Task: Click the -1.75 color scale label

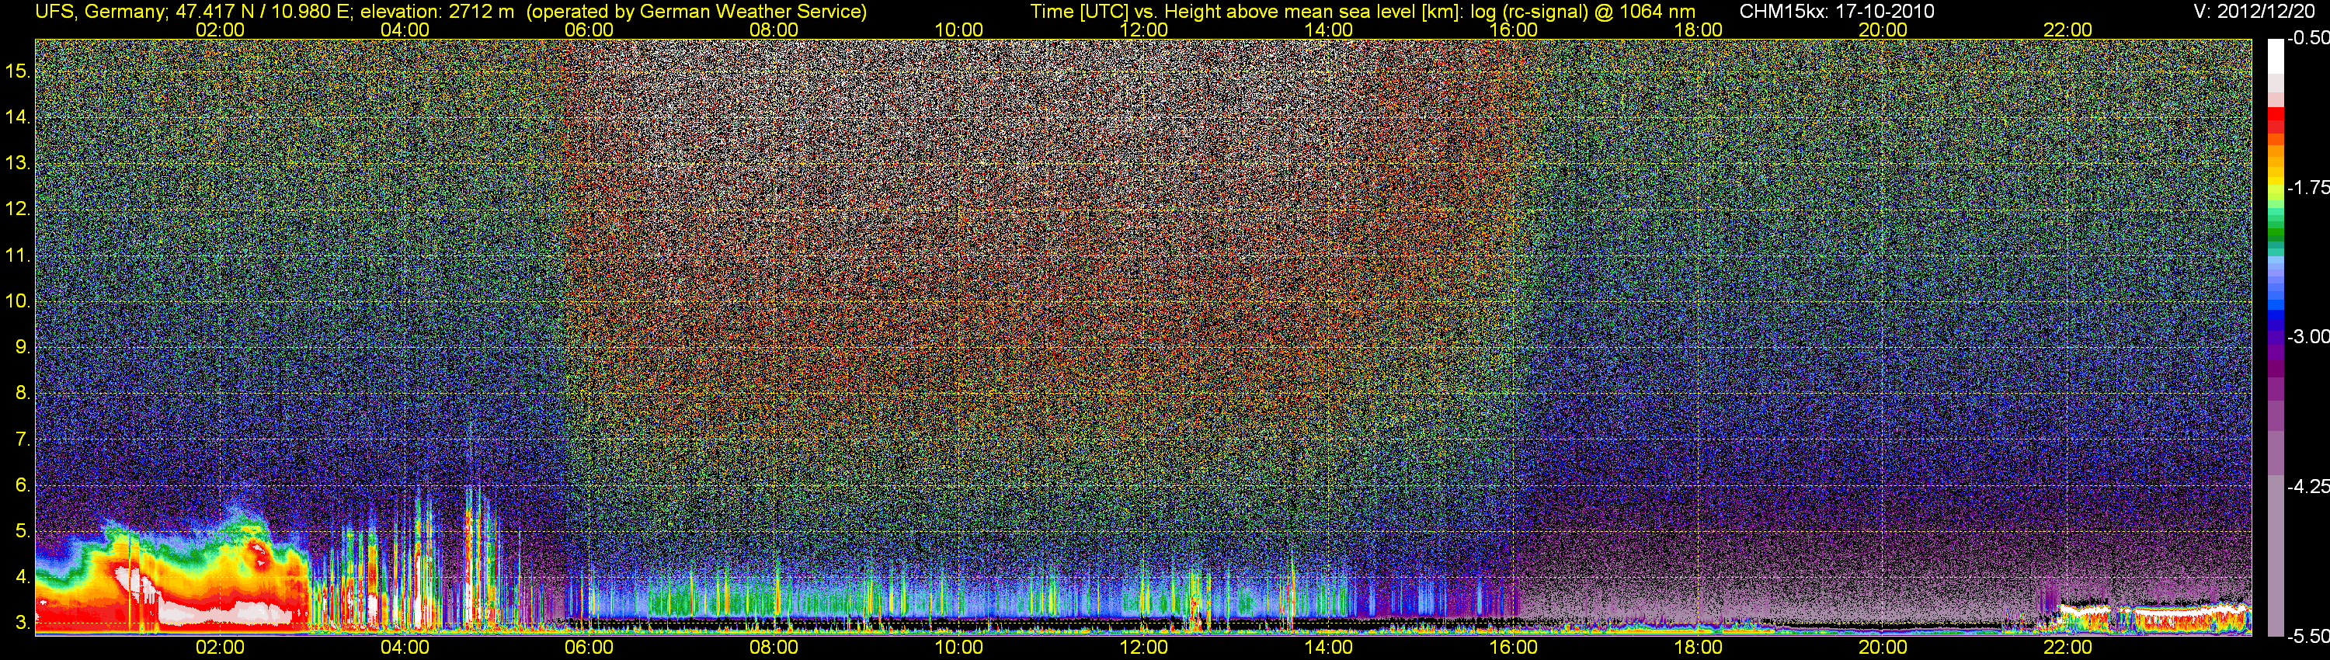Action: click(x=2307, y=187)
